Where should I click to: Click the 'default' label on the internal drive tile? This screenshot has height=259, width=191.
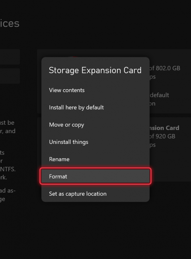point(160,95)
